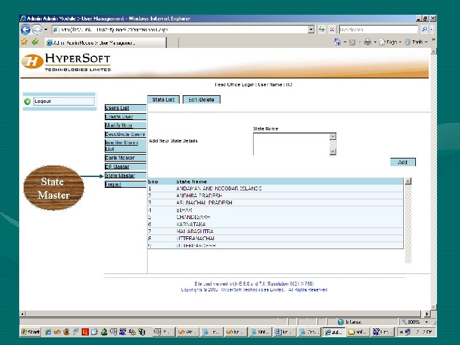
Task: Select the CHANDIGARH row
Action: tap(275, 217)
